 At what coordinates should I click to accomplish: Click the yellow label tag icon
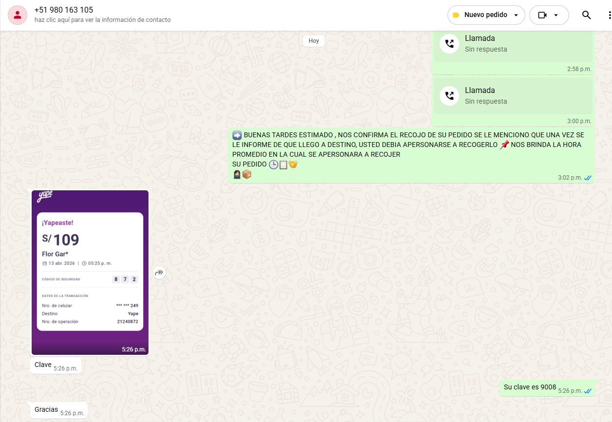[x=456, y=15]
